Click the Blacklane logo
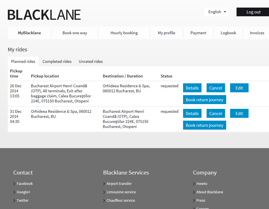 pos(44,15)
